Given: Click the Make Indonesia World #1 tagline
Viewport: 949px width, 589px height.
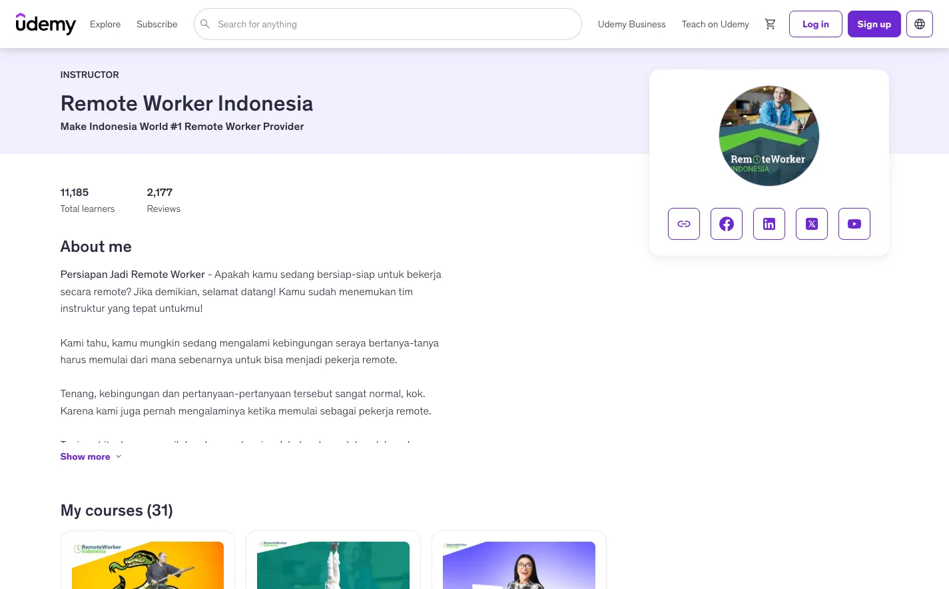Looking at the screenshot, I should (x=182, y=127).
